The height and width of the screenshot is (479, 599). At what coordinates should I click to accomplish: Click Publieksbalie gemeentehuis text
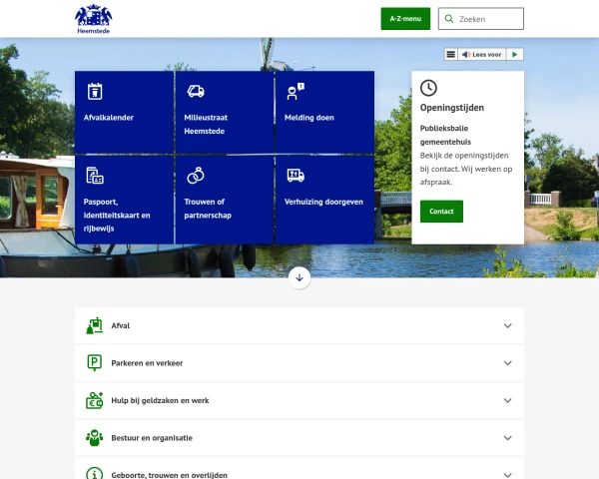[x=445, y=135]
